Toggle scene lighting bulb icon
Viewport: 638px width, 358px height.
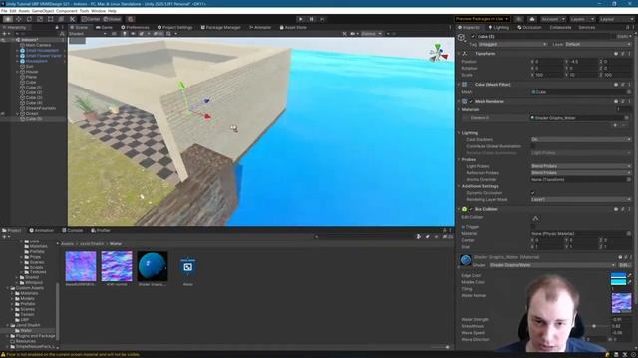(124, 34)
